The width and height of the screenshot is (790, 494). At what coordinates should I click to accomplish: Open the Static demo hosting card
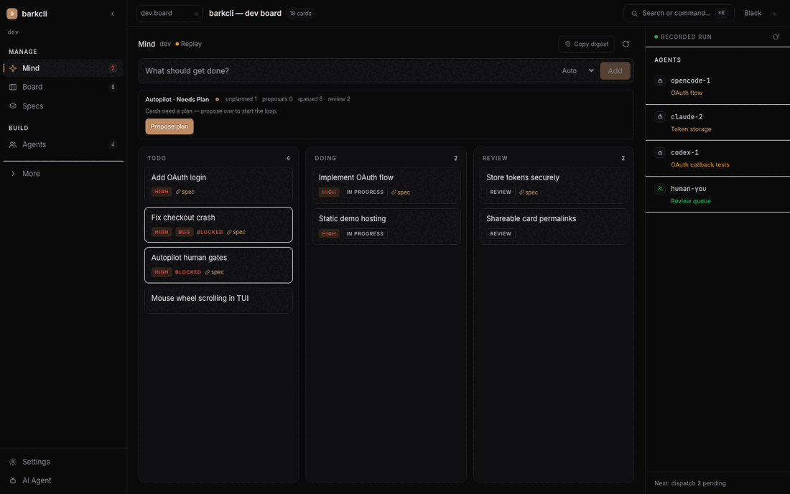[386, 226]
